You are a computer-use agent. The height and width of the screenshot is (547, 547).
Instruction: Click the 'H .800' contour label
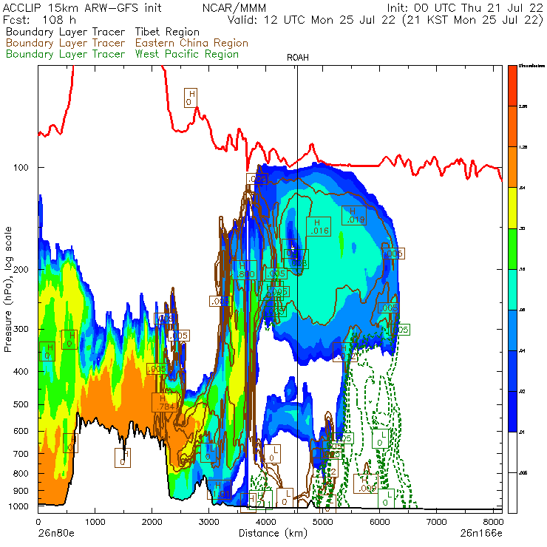tap(245, 270)
